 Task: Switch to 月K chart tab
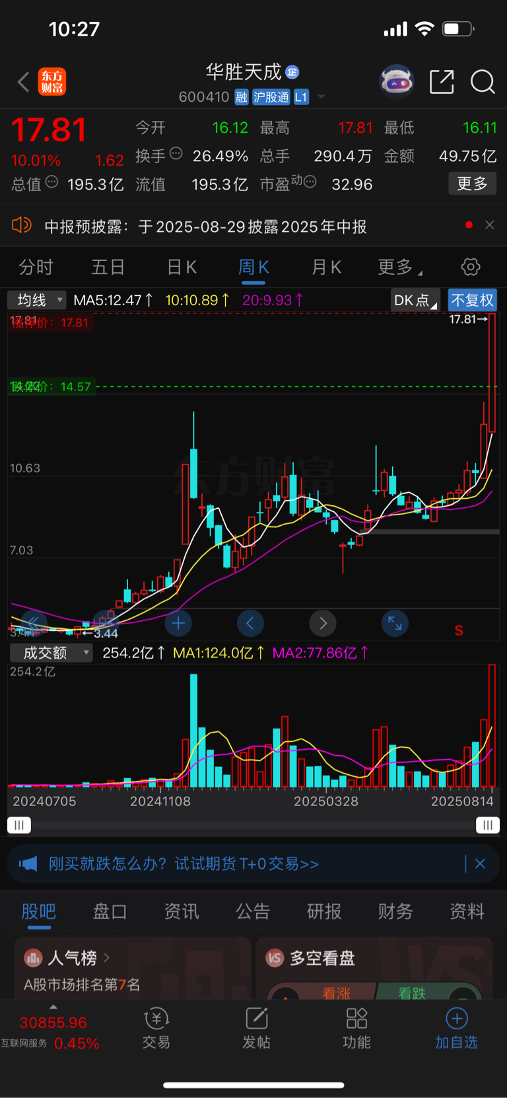[326, 267]
